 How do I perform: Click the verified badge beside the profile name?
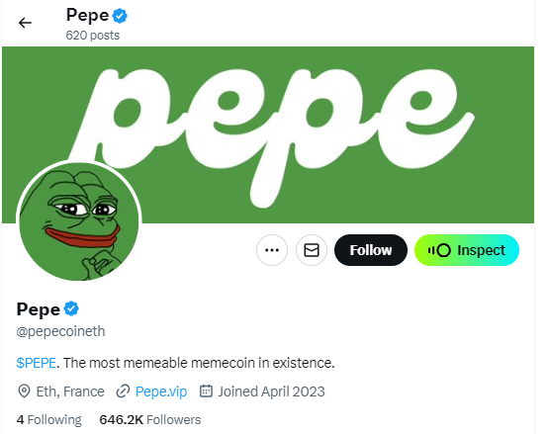tap(71, 308)
